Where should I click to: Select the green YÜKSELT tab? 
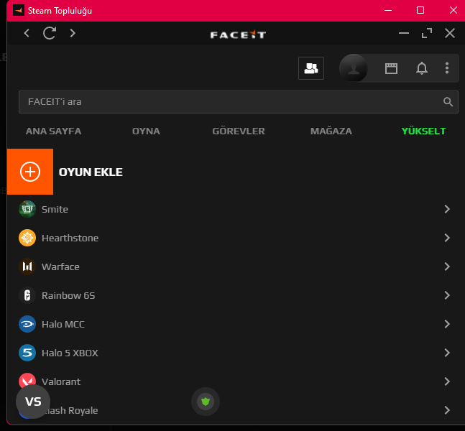[423, 131]
